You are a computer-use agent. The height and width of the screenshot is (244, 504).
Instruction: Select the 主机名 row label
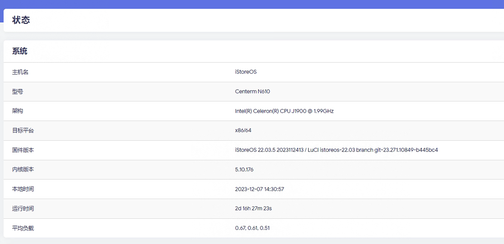(20, 72)
